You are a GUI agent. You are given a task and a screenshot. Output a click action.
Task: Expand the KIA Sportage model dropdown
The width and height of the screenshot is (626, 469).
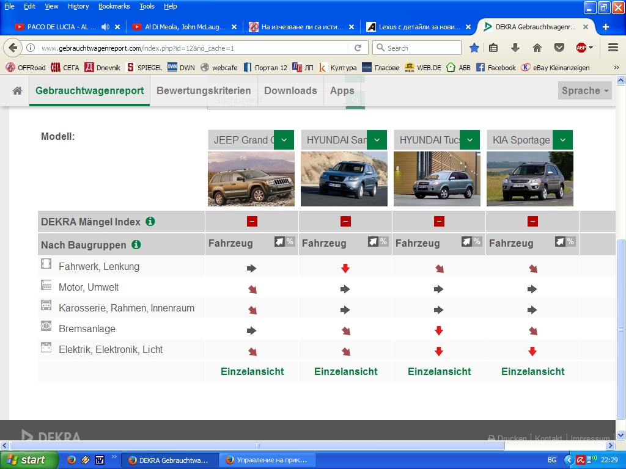(x=562, y=140)
